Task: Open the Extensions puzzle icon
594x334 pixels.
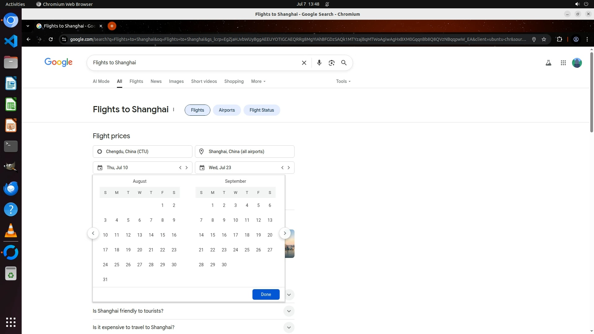Action: coord(559,39)
